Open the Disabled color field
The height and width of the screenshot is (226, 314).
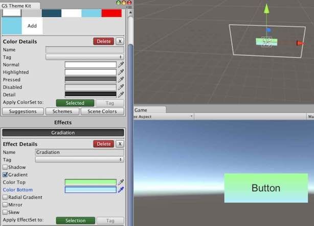(91, 87)
